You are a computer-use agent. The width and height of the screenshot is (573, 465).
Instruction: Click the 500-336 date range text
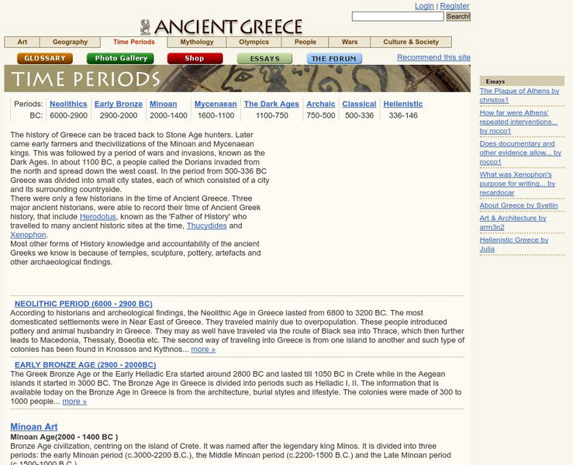tap(359, 115)
